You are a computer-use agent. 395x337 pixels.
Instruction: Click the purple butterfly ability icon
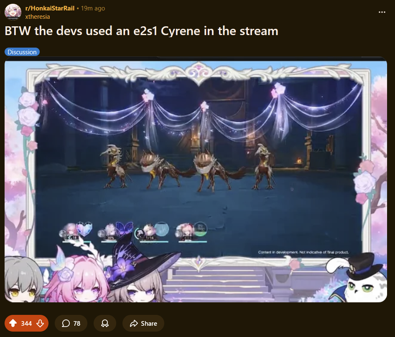pos(124,228)
